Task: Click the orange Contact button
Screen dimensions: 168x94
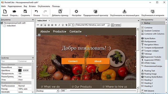Action: click(x=73, y=61)
